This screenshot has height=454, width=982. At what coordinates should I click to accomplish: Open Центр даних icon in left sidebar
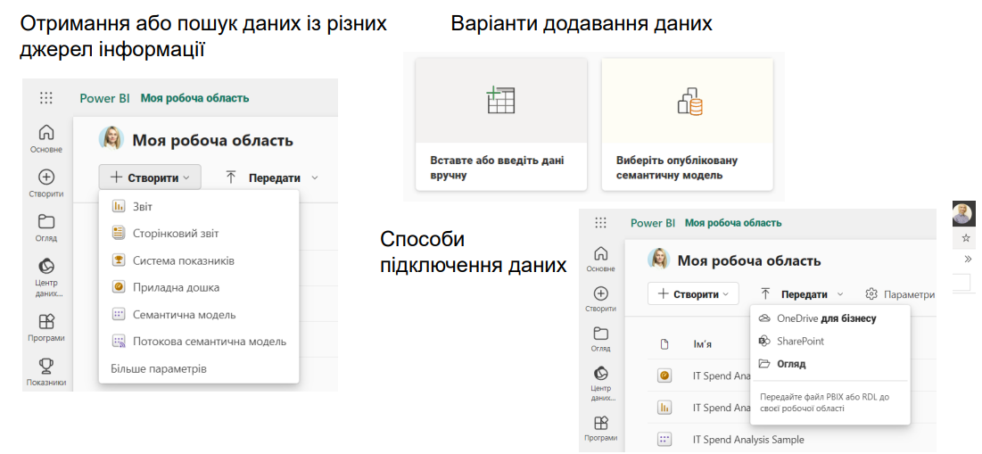pyautogui.click(x=46, y=267)
